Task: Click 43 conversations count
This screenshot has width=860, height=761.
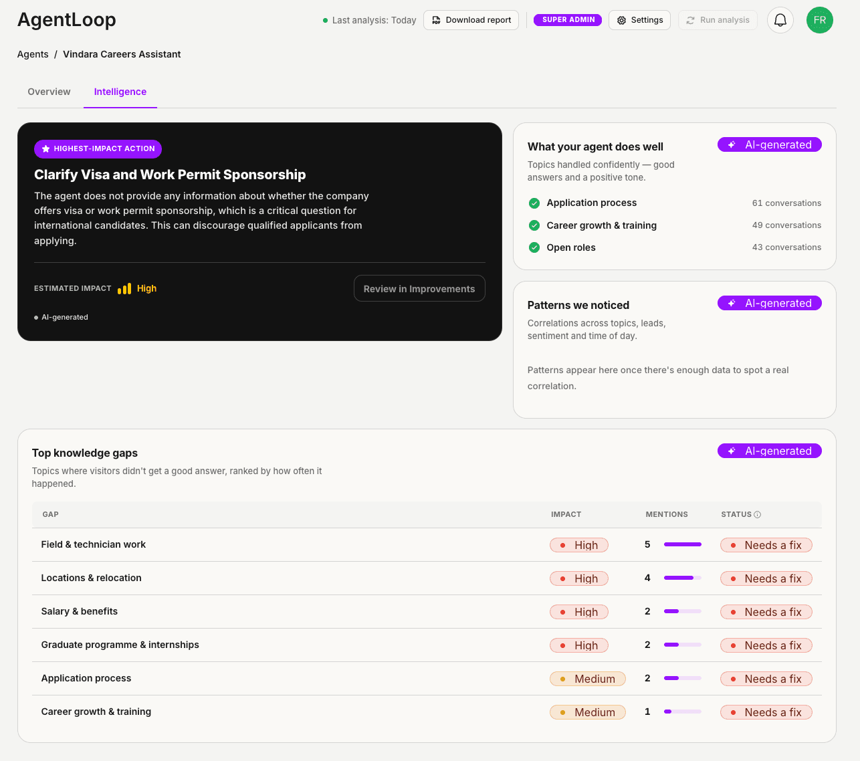Action: click(x=786, y=247)
